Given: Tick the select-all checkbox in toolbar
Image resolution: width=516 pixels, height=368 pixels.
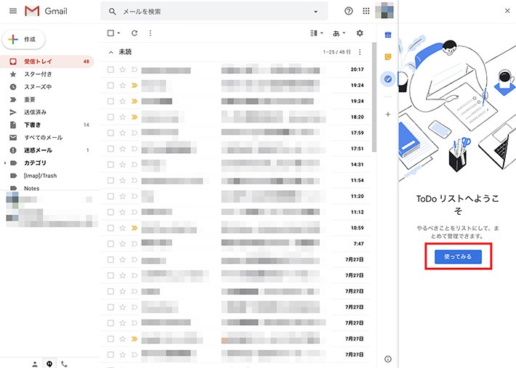Looking at the screenshot, I should coord(110,33).
